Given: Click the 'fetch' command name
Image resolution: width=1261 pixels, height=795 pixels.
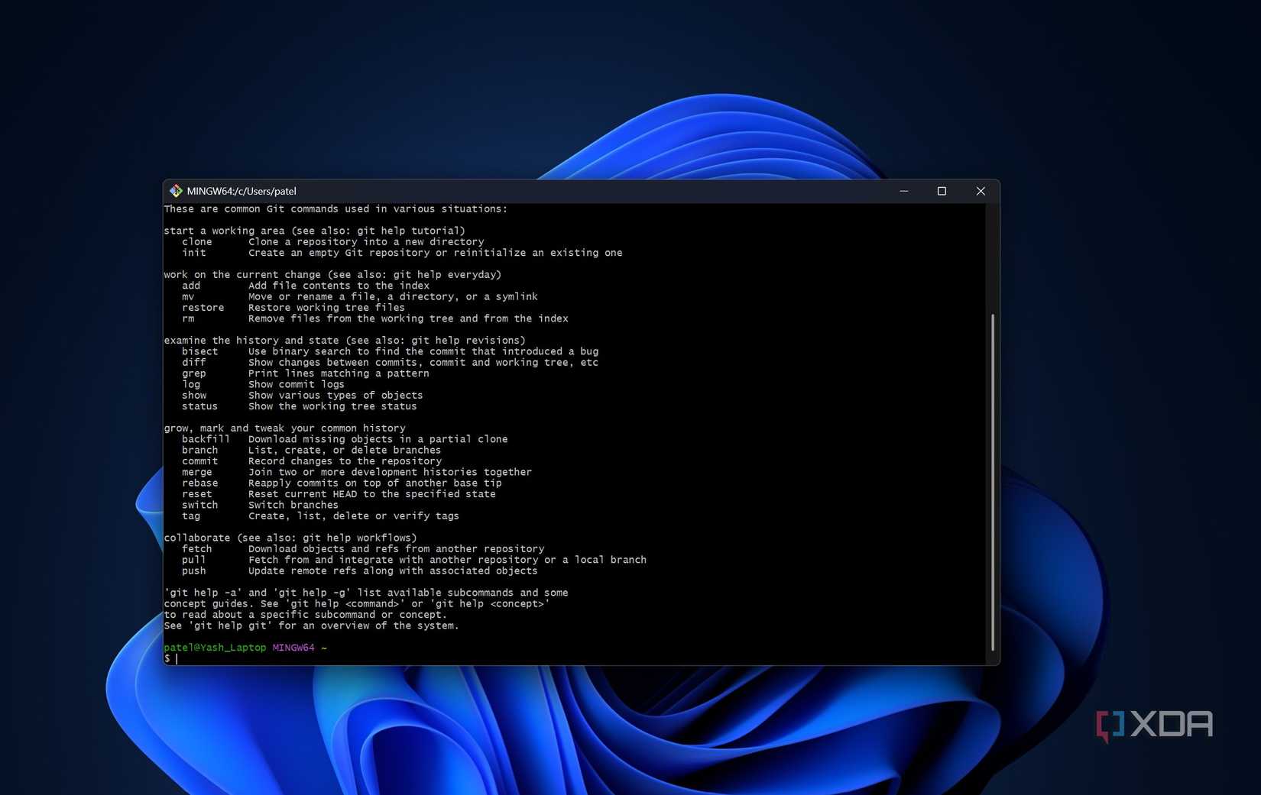Looking at the screenshot, I should 197,549.
